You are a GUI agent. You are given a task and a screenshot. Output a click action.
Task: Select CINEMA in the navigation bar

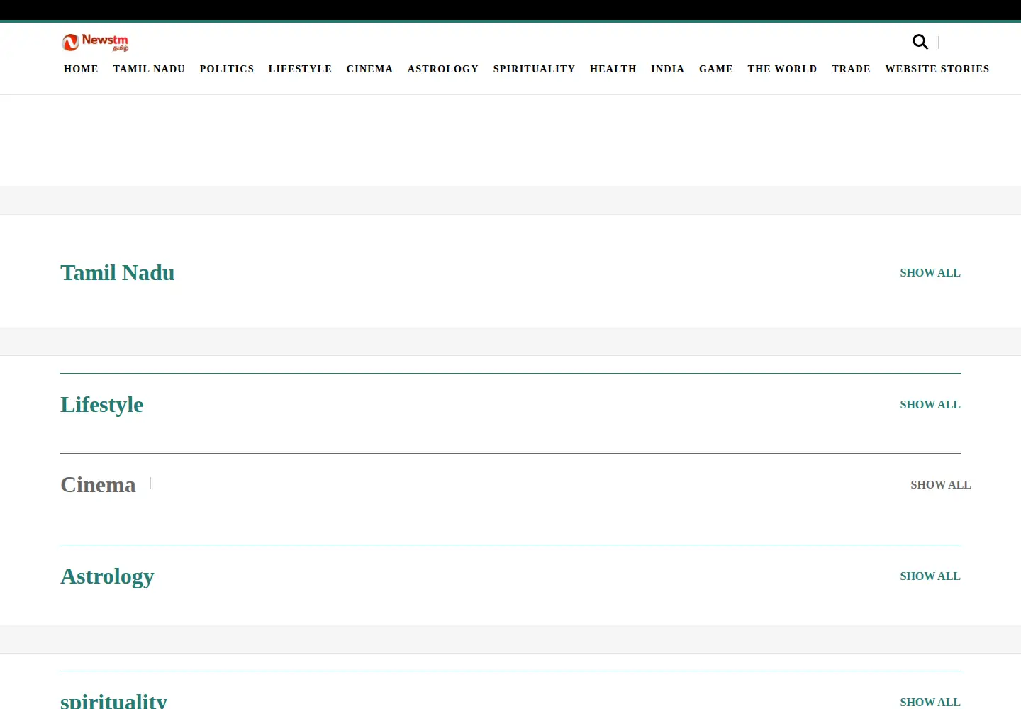pyautogui.click(x=369, y=69)
